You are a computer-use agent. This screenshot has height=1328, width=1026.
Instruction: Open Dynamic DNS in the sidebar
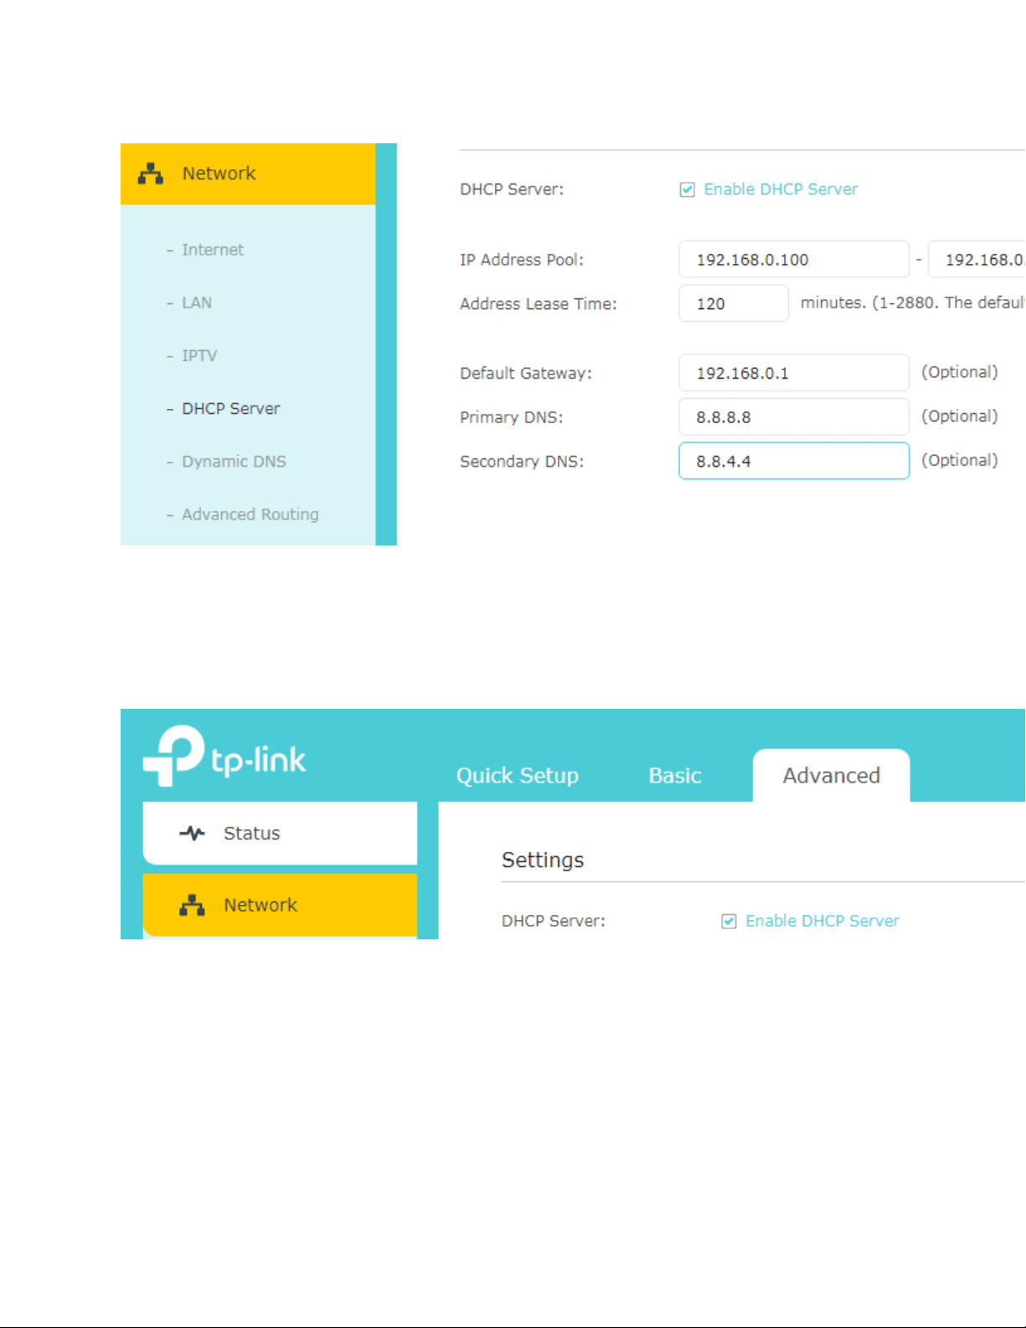(x=234, y=462)
